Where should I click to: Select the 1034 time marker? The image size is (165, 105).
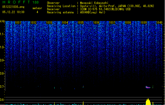click(65, 23)
